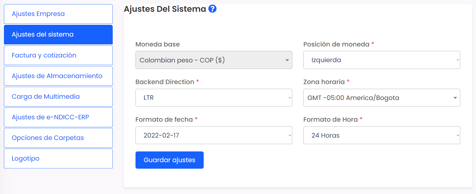This screenshot has height=194, width=476.
Task: Open the Logotipo settings
Action: point(58,158)
